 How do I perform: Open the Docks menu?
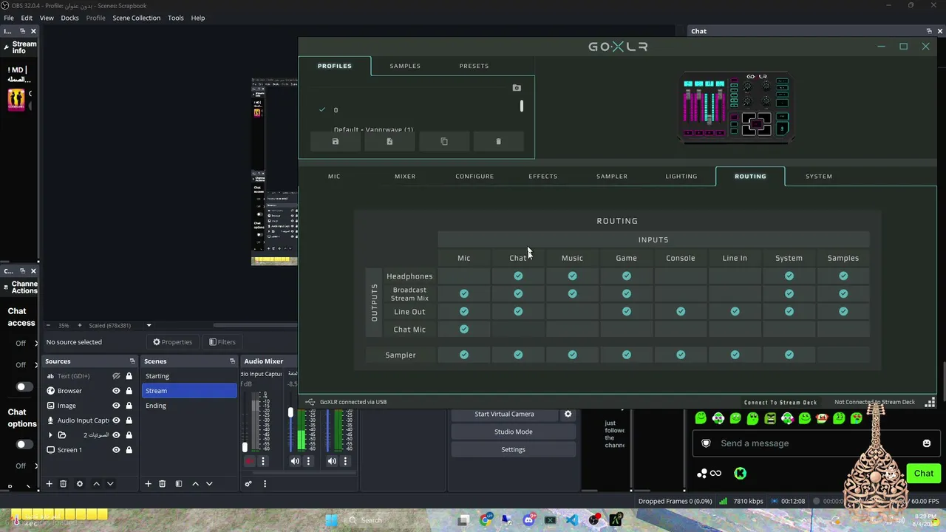pyautogui.click(x=69, y=18)
